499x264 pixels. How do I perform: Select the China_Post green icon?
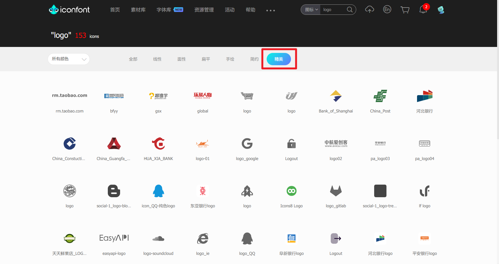click(380, 96)
